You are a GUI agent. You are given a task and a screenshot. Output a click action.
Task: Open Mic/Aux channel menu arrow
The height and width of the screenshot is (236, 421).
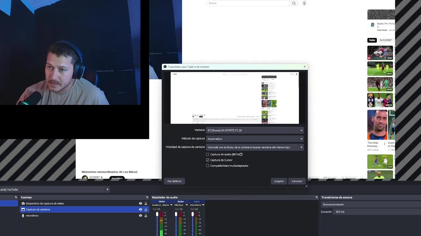pyautogui.click(x=186, y=205)
